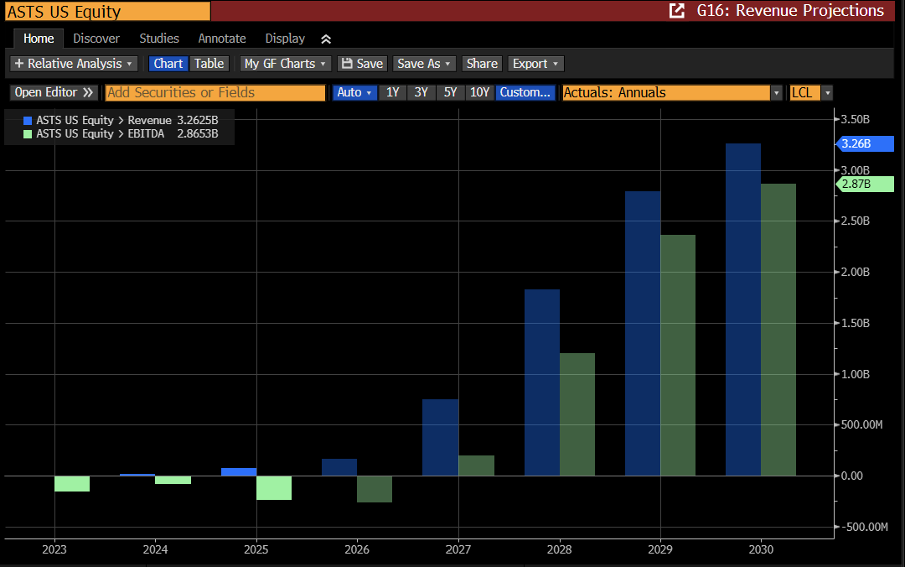This screenshot has width=905, height=567.
Task: Switch to the Discover tab
Action: coord(96,39)
